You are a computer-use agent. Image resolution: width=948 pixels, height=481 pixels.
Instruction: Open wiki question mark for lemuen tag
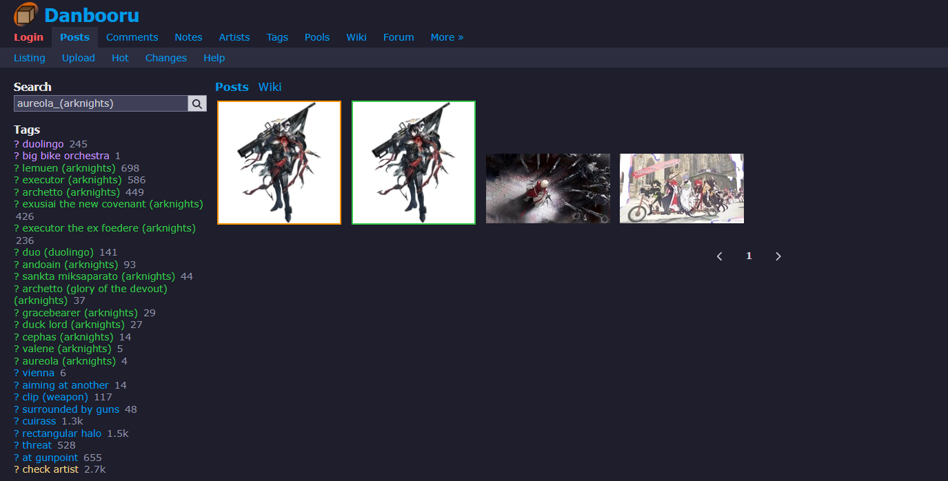pyautogui.click(x=17, y=168)
